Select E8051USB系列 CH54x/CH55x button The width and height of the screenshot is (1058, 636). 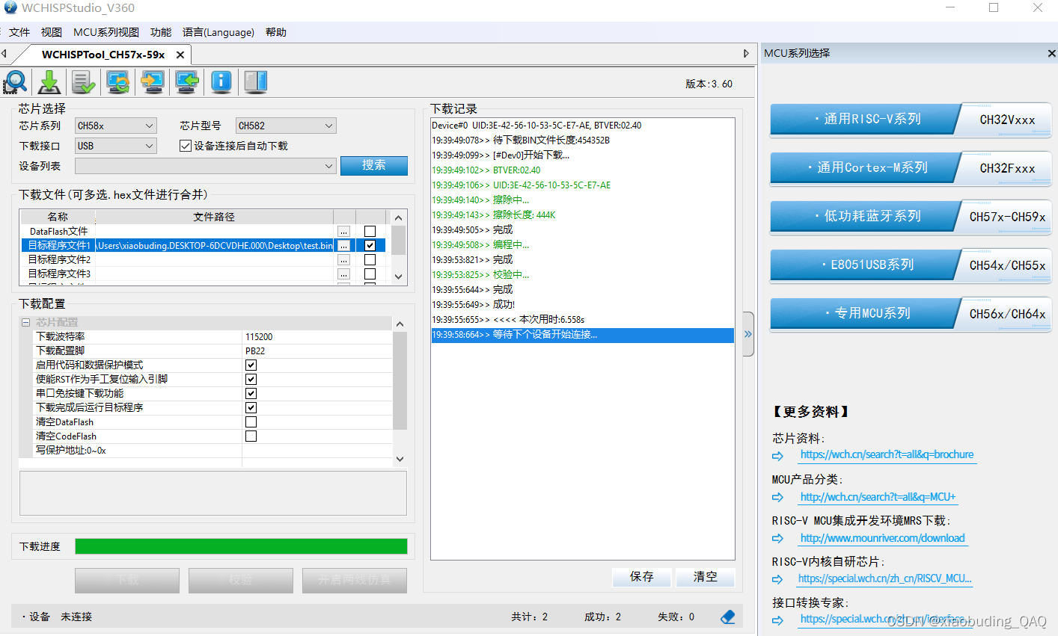911,265
